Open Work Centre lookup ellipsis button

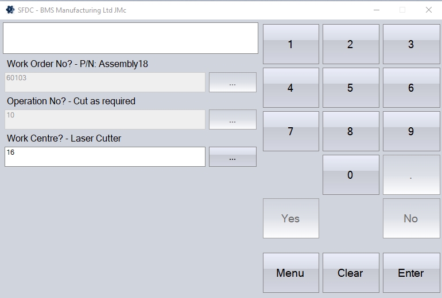232,157
